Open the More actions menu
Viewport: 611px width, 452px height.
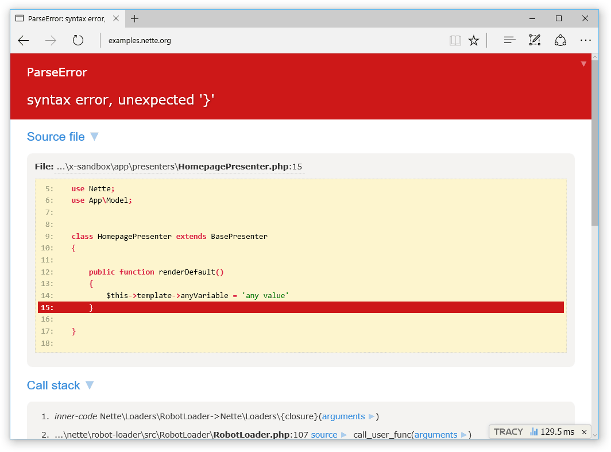point(586,40)
